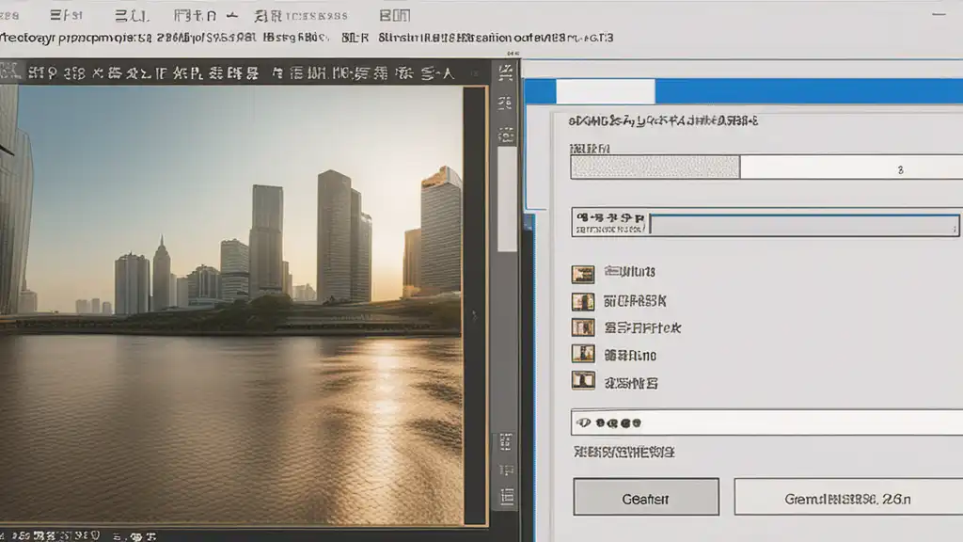Viewport: 963px width, 542px height.
Task: Open the first menu in the top menu bar
Action: coord(11,16)
